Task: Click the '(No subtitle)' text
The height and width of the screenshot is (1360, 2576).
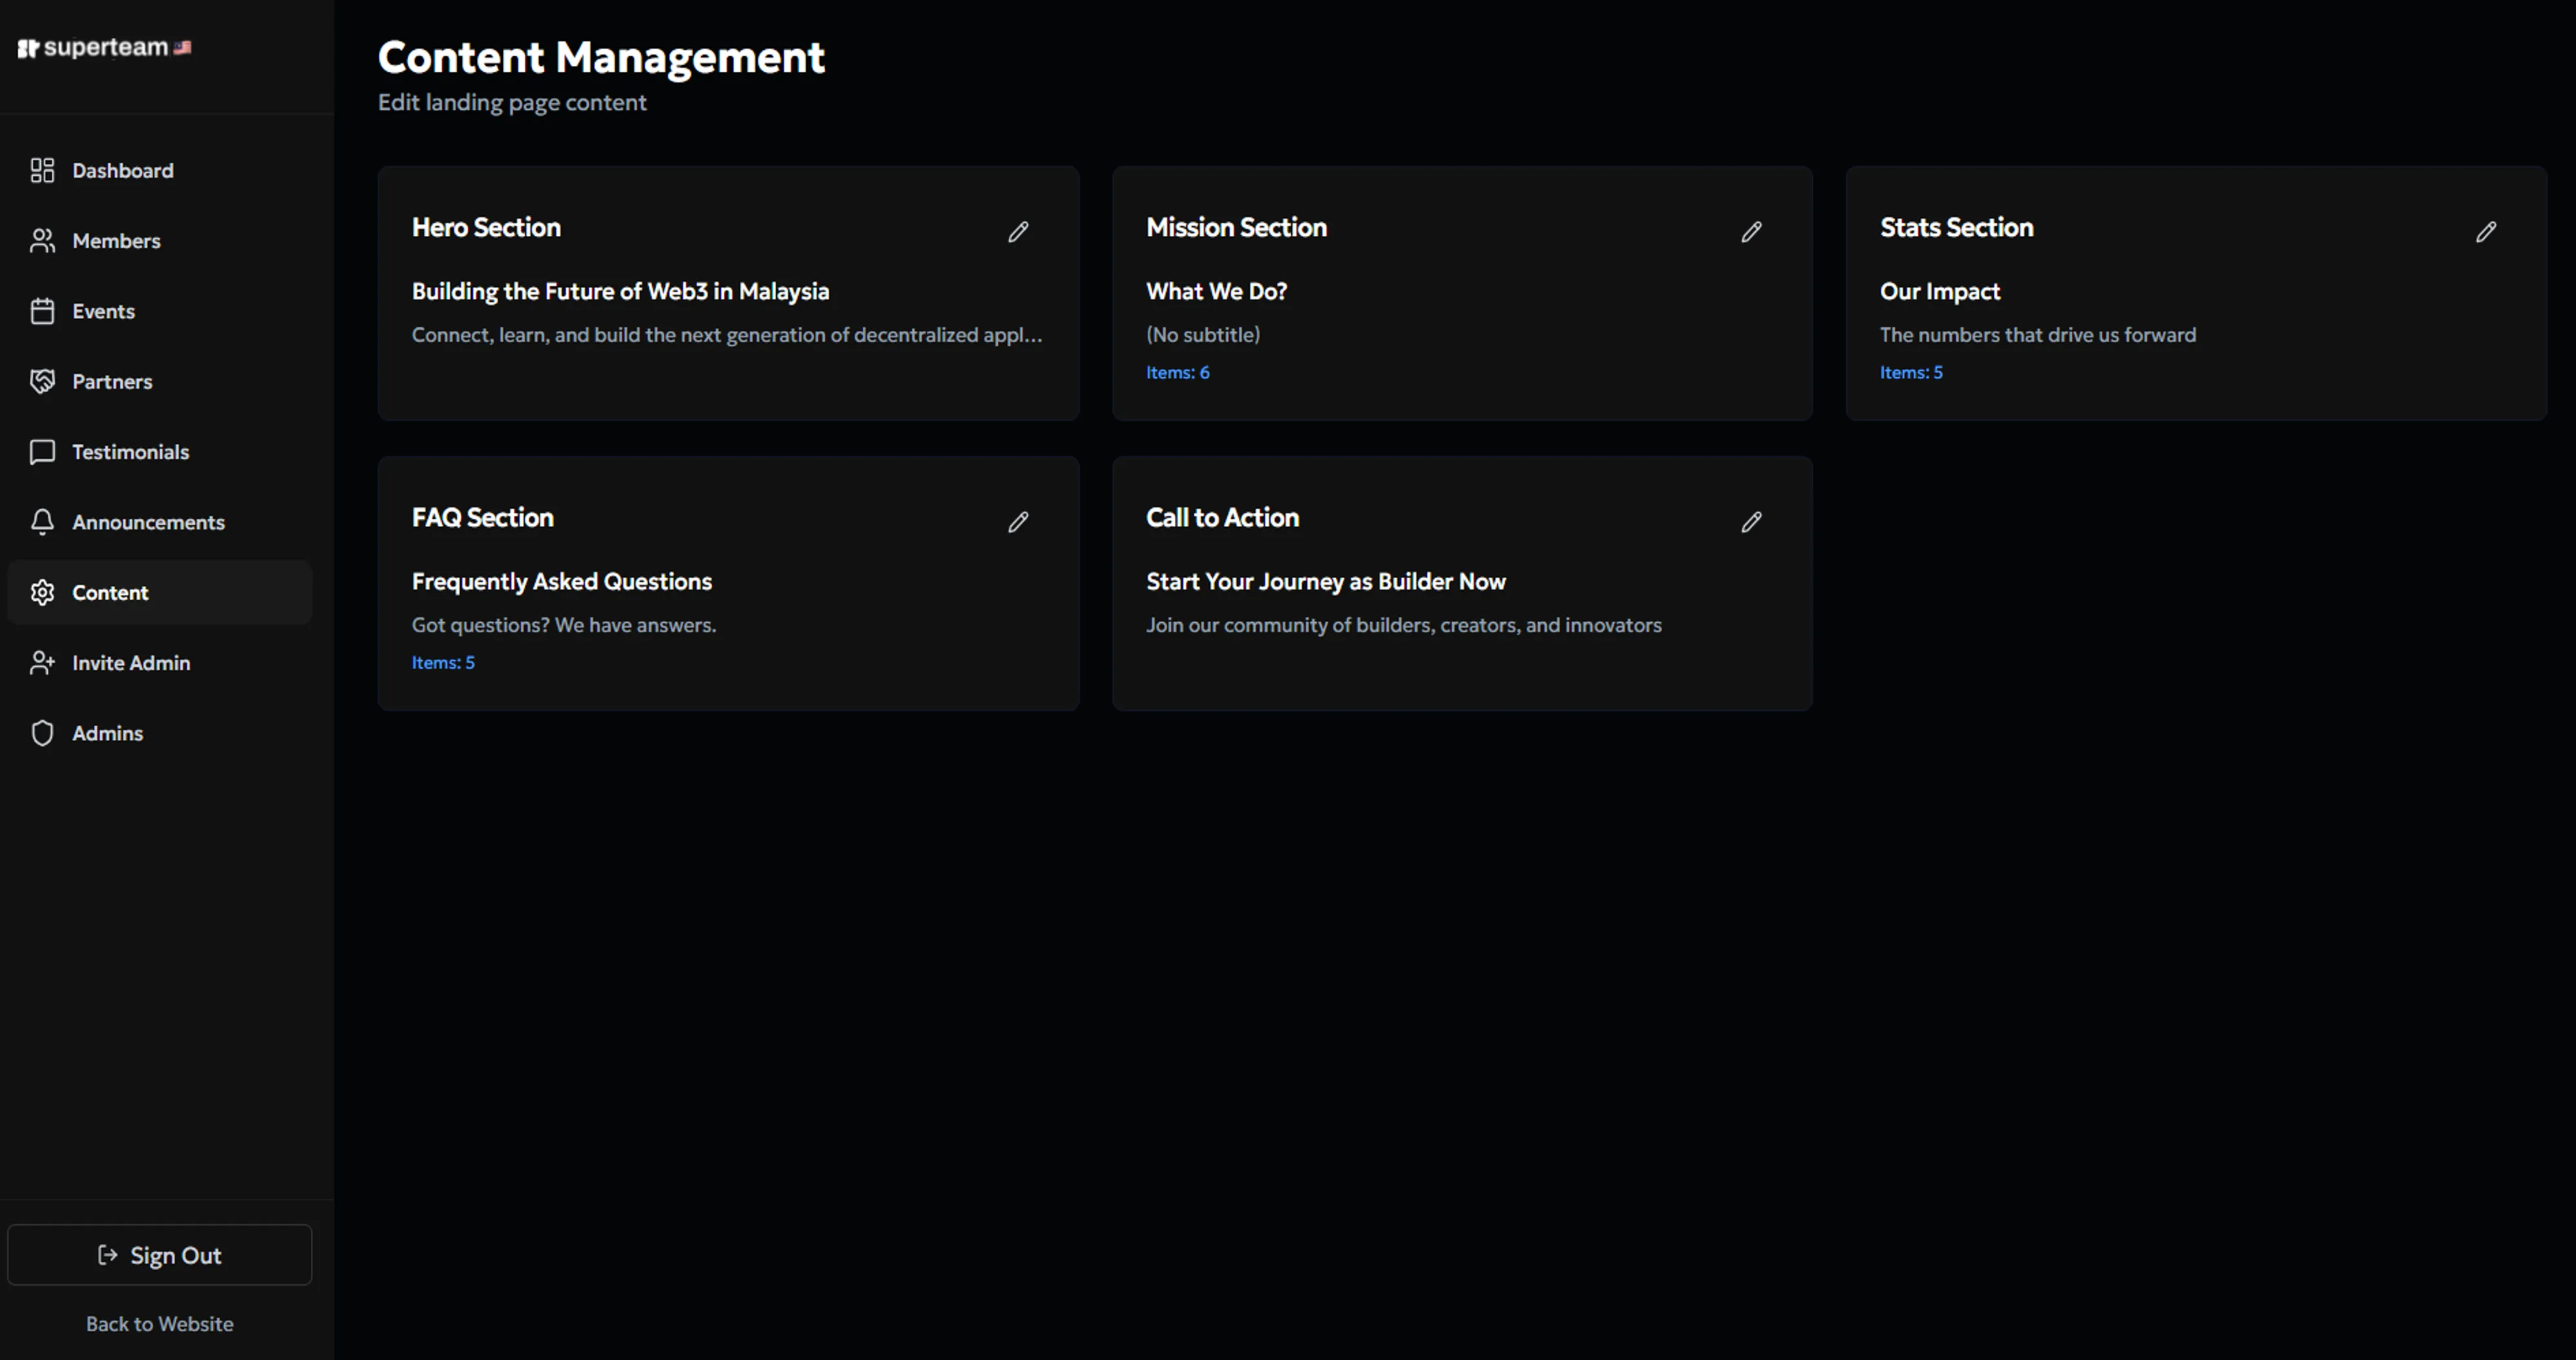Action: 1202,334
